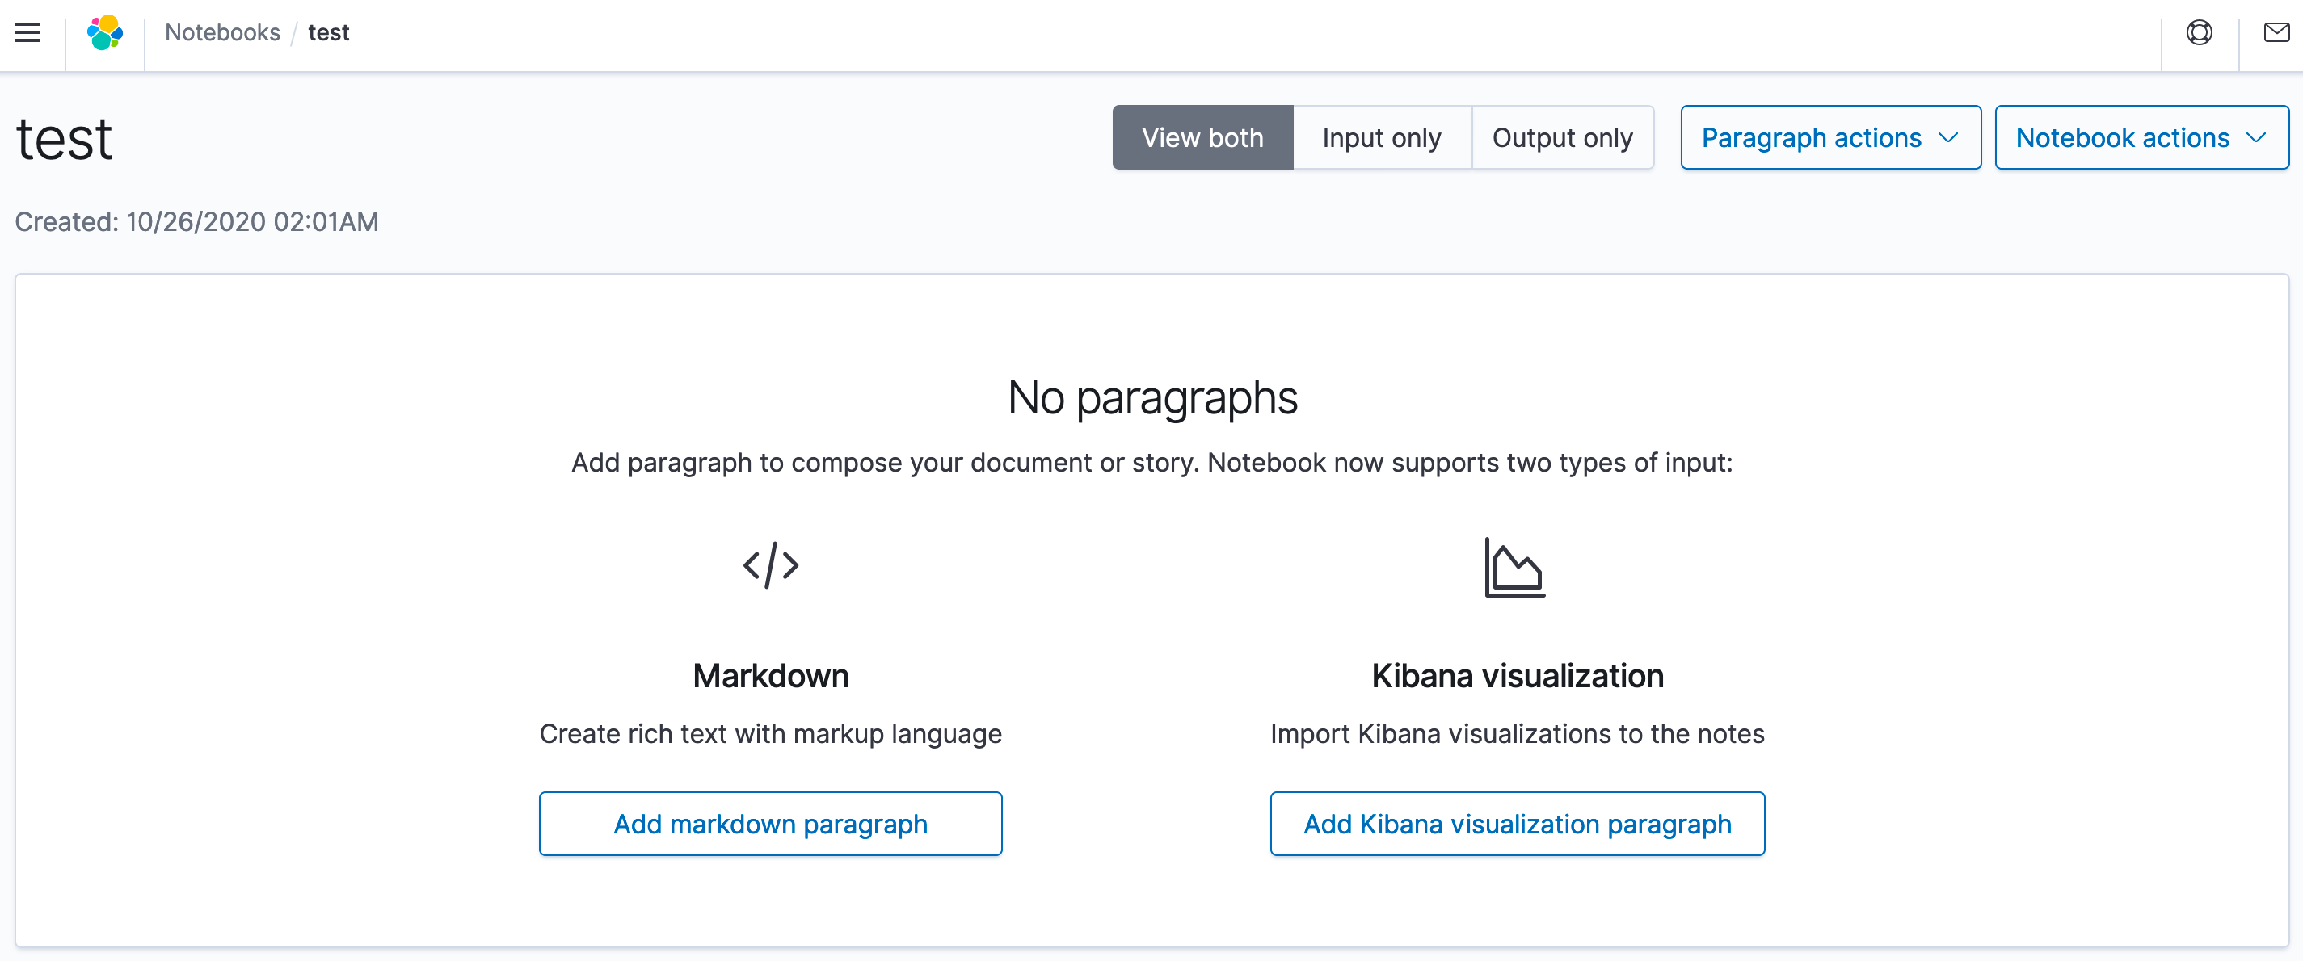This screenshot has height=961, width=2303.
Task: Click the Kibana visualization heading text
Action: click(1518, 676)
